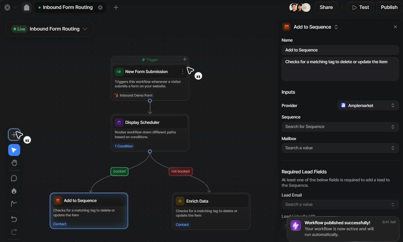Click the not booked branch label
Screen dimensions: 403x242
click(180, 171)
